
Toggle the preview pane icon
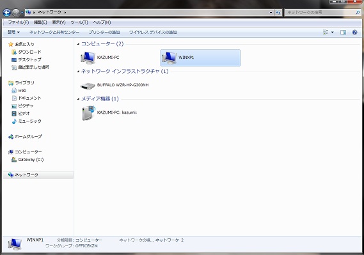[x=343, y=32]
